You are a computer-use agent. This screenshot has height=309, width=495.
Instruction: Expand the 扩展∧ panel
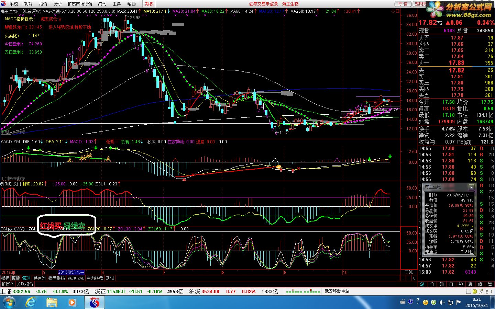[7, 284]
